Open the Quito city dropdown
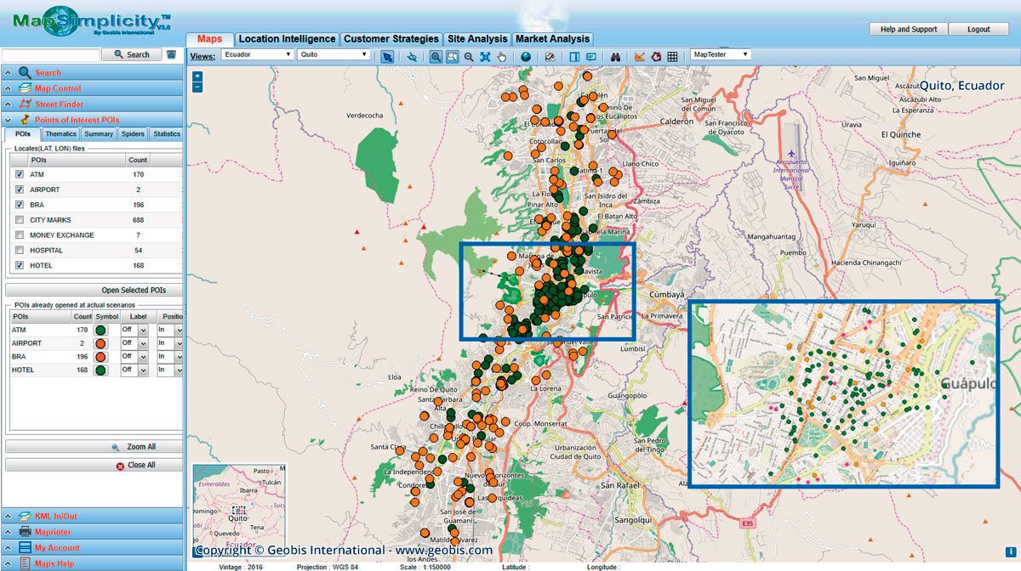 pos(333,54)
